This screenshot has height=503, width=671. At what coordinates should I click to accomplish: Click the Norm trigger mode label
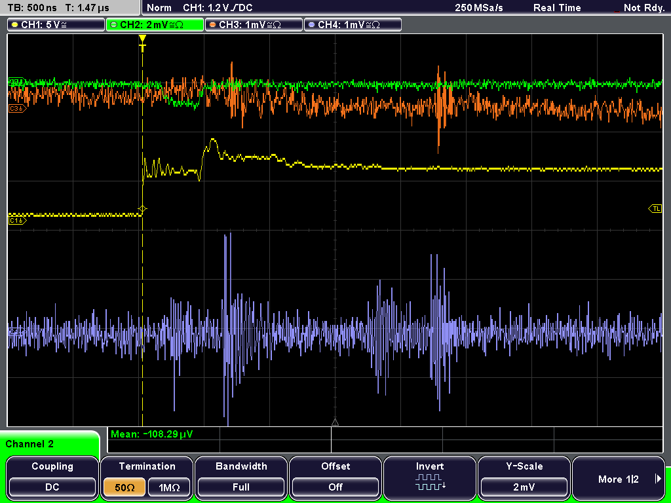point(159,8)
